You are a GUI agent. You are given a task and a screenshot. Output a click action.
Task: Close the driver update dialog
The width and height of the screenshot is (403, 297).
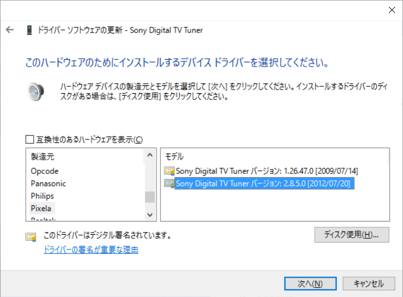(391, 10)
